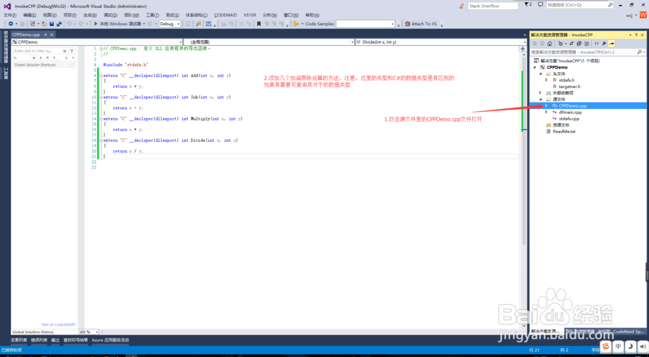Close the CPPDemo.cpp editor tab
This screenshot has width=649, height=357.
[52, 35]
